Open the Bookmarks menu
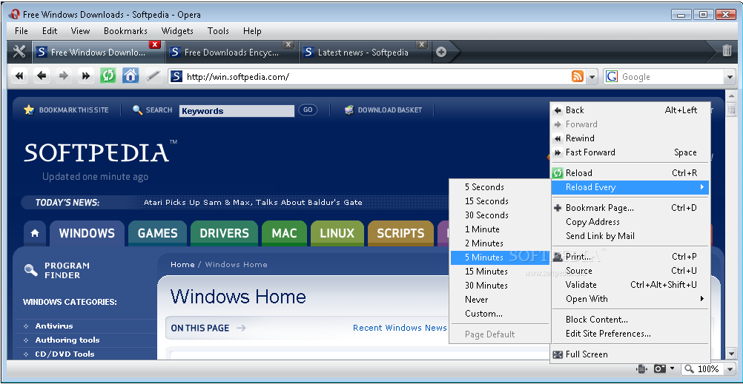 (x=125, y=31)
